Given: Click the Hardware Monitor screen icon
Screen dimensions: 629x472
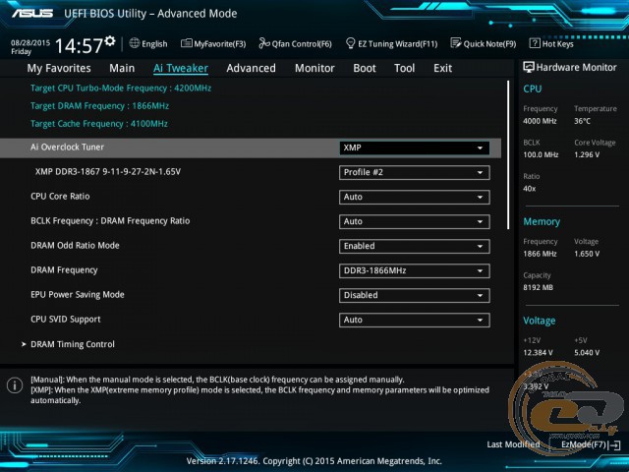Looking at the screenshot, I should tap(529, 68).
